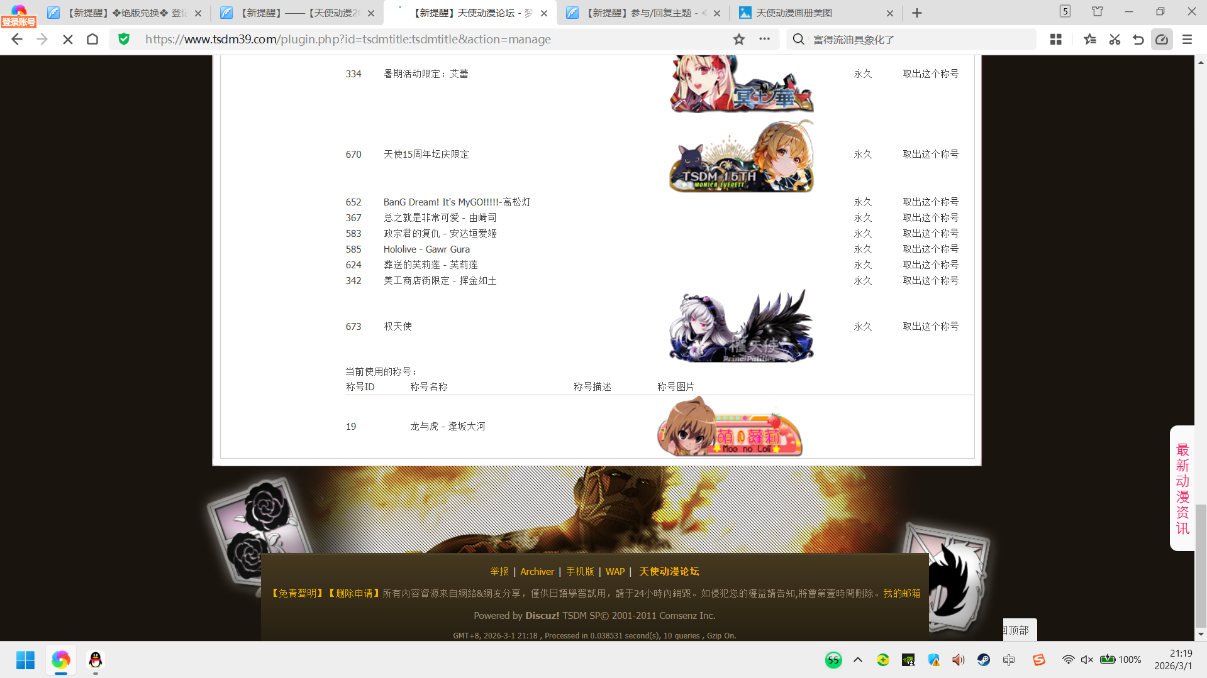Open the browser main hamburger menu
This screenshot has height=678, width=1207.
coord(1187,40)
